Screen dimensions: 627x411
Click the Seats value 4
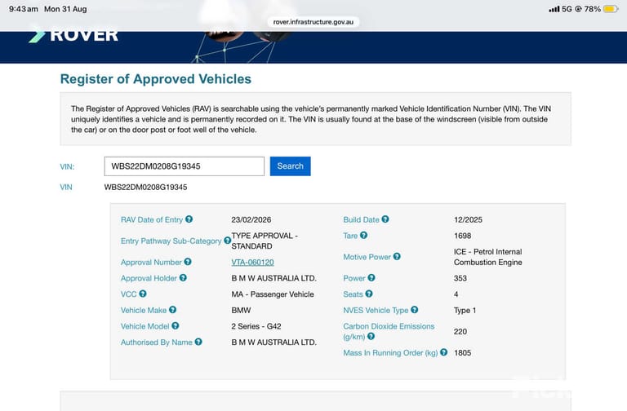click(x=456, y=294)
